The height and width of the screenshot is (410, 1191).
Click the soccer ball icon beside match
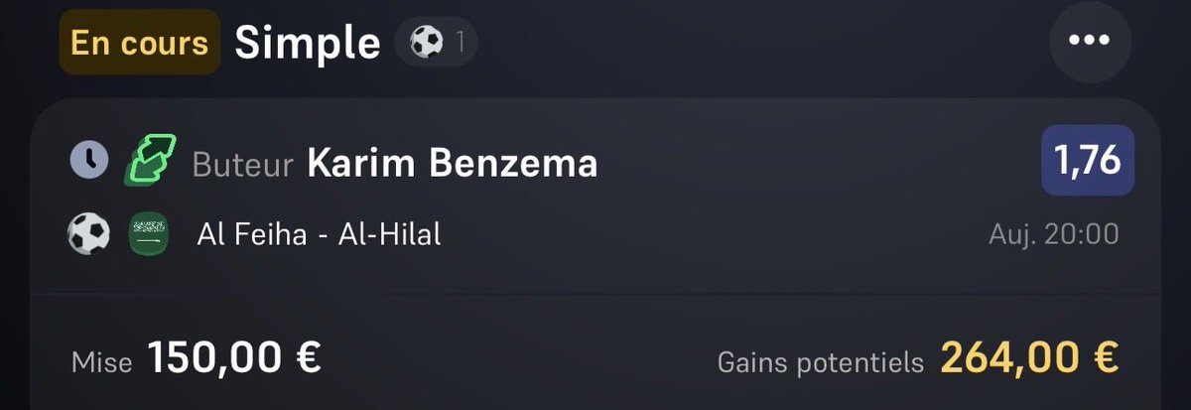pyautogui.click(x=87, y=235)
